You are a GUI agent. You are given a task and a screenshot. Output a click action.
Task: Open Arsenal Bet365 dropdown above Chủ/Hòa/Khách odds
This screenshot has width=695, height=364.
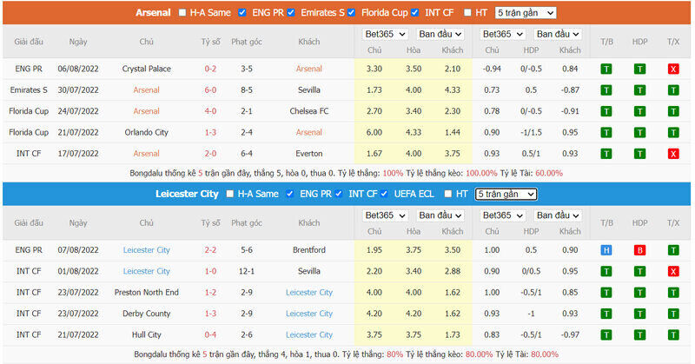(x=385, y=34)
